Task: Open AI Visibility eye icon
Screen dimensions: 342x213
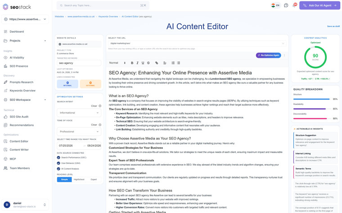Action: tap(5, 57)
